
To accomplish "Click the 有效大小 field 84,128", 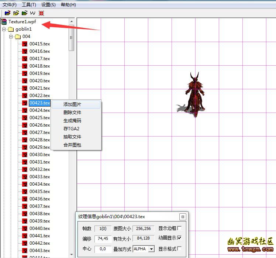I will (x=144, y=238).
